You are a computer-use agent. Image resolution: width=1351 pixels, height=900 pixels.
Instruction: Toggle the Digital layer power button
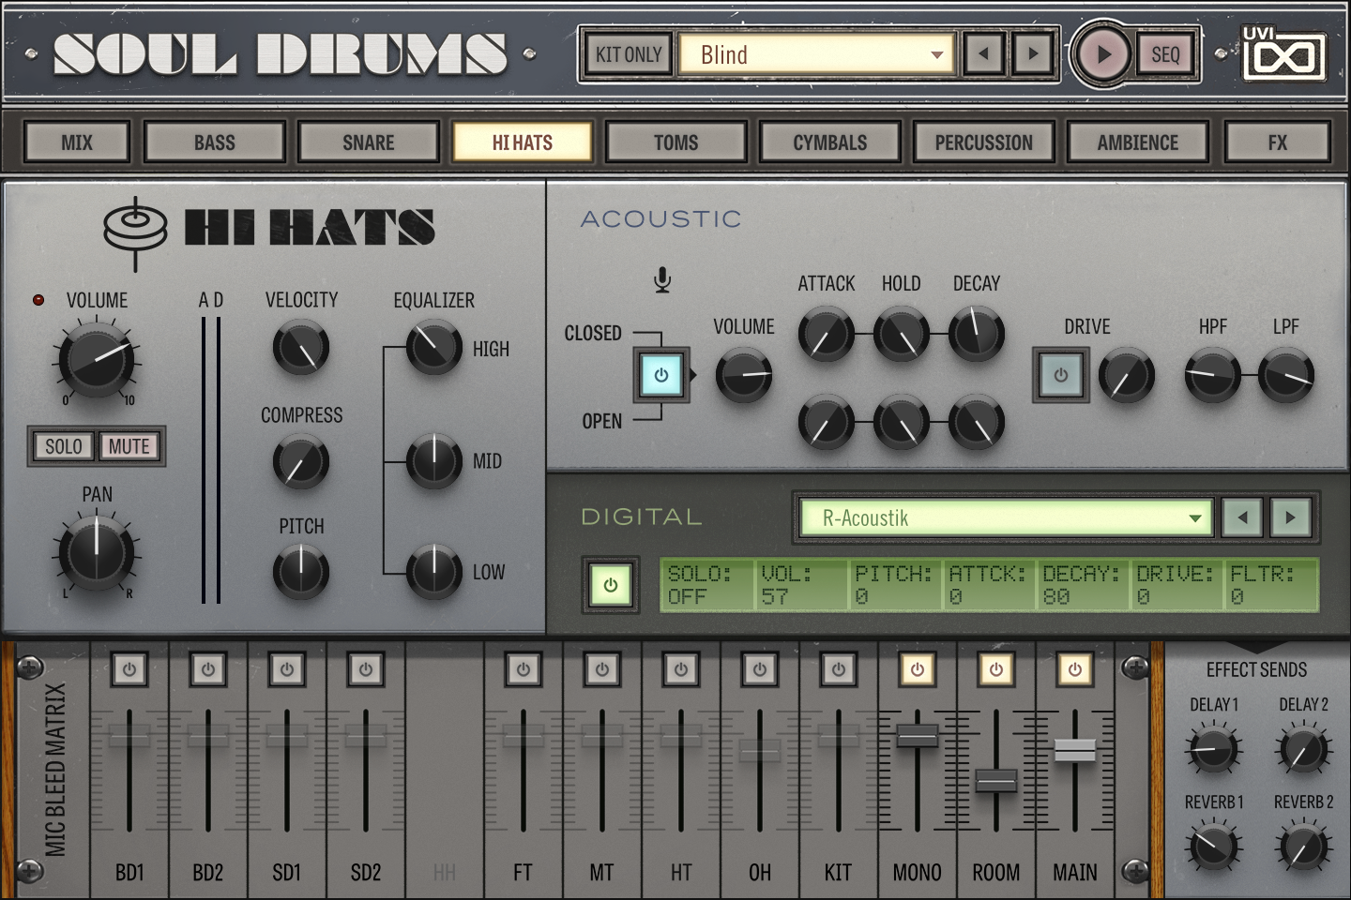tap(610, 583)
